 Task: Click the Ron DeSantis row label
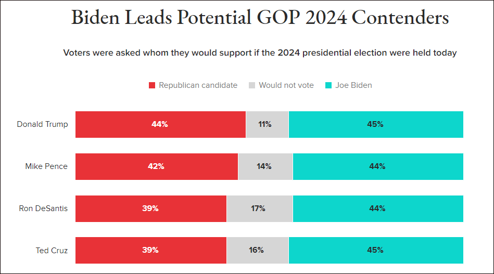point(43,208)
